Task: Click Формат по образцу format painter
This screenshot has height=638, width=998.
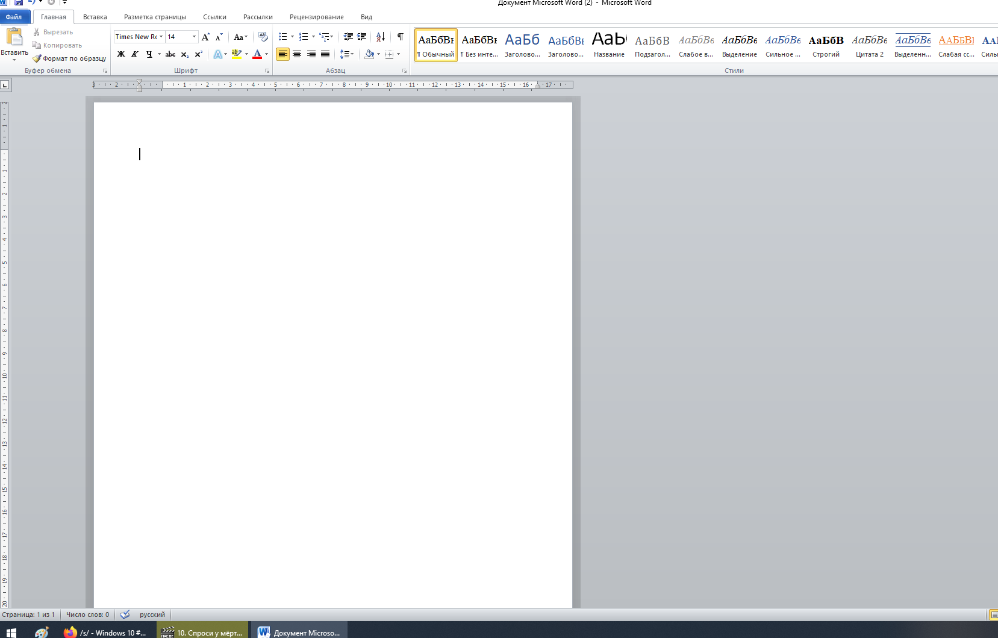Action: [x=69, y=58]
